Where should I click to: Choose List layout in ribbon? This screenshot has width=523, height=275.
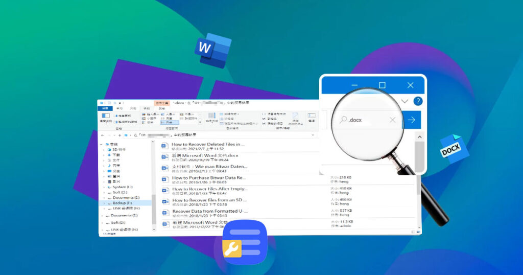coord(167,118)
